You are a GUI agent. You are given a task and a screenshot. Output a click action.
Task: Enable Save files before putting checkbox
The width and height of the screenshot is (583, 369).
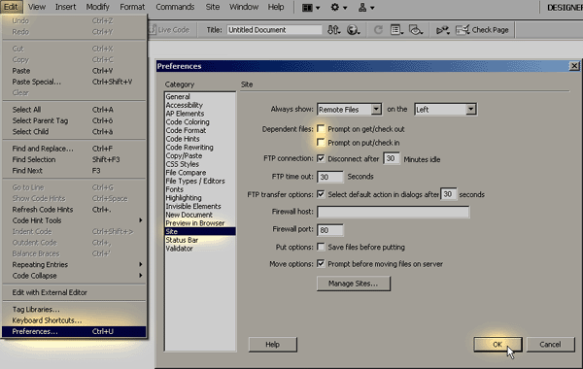coord(321,247)
